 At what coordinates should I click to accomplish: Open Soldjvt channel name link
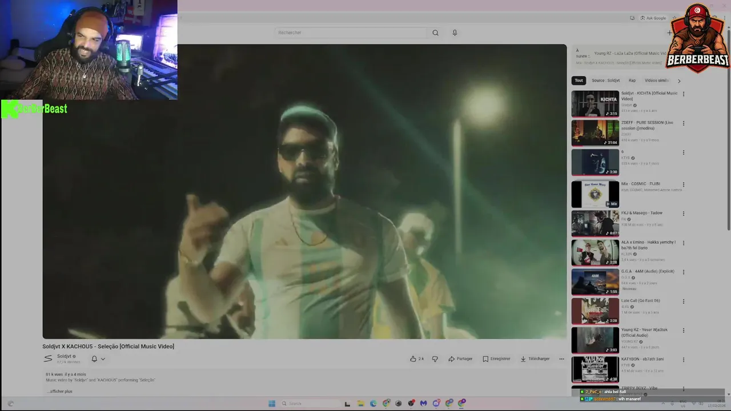(64, 356)
